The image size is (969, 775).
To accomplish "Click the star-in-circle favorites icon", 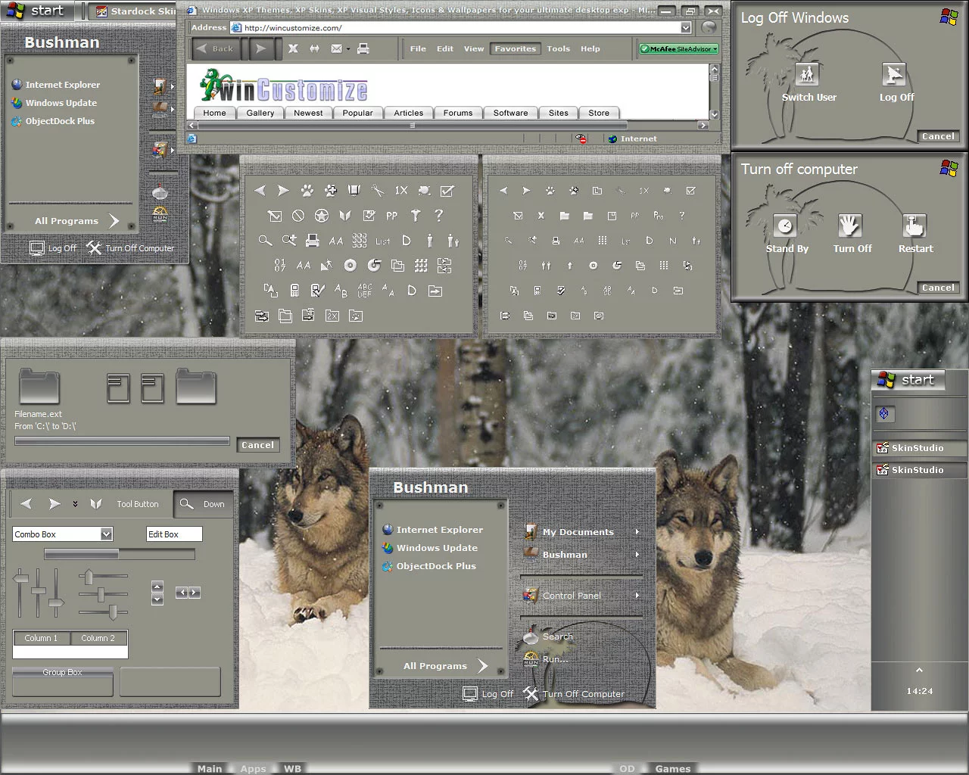I will click(322, 216).
